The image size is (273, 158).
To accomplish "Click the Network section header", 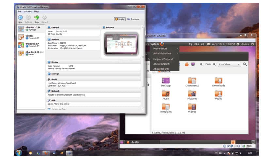I will point(94,91).
